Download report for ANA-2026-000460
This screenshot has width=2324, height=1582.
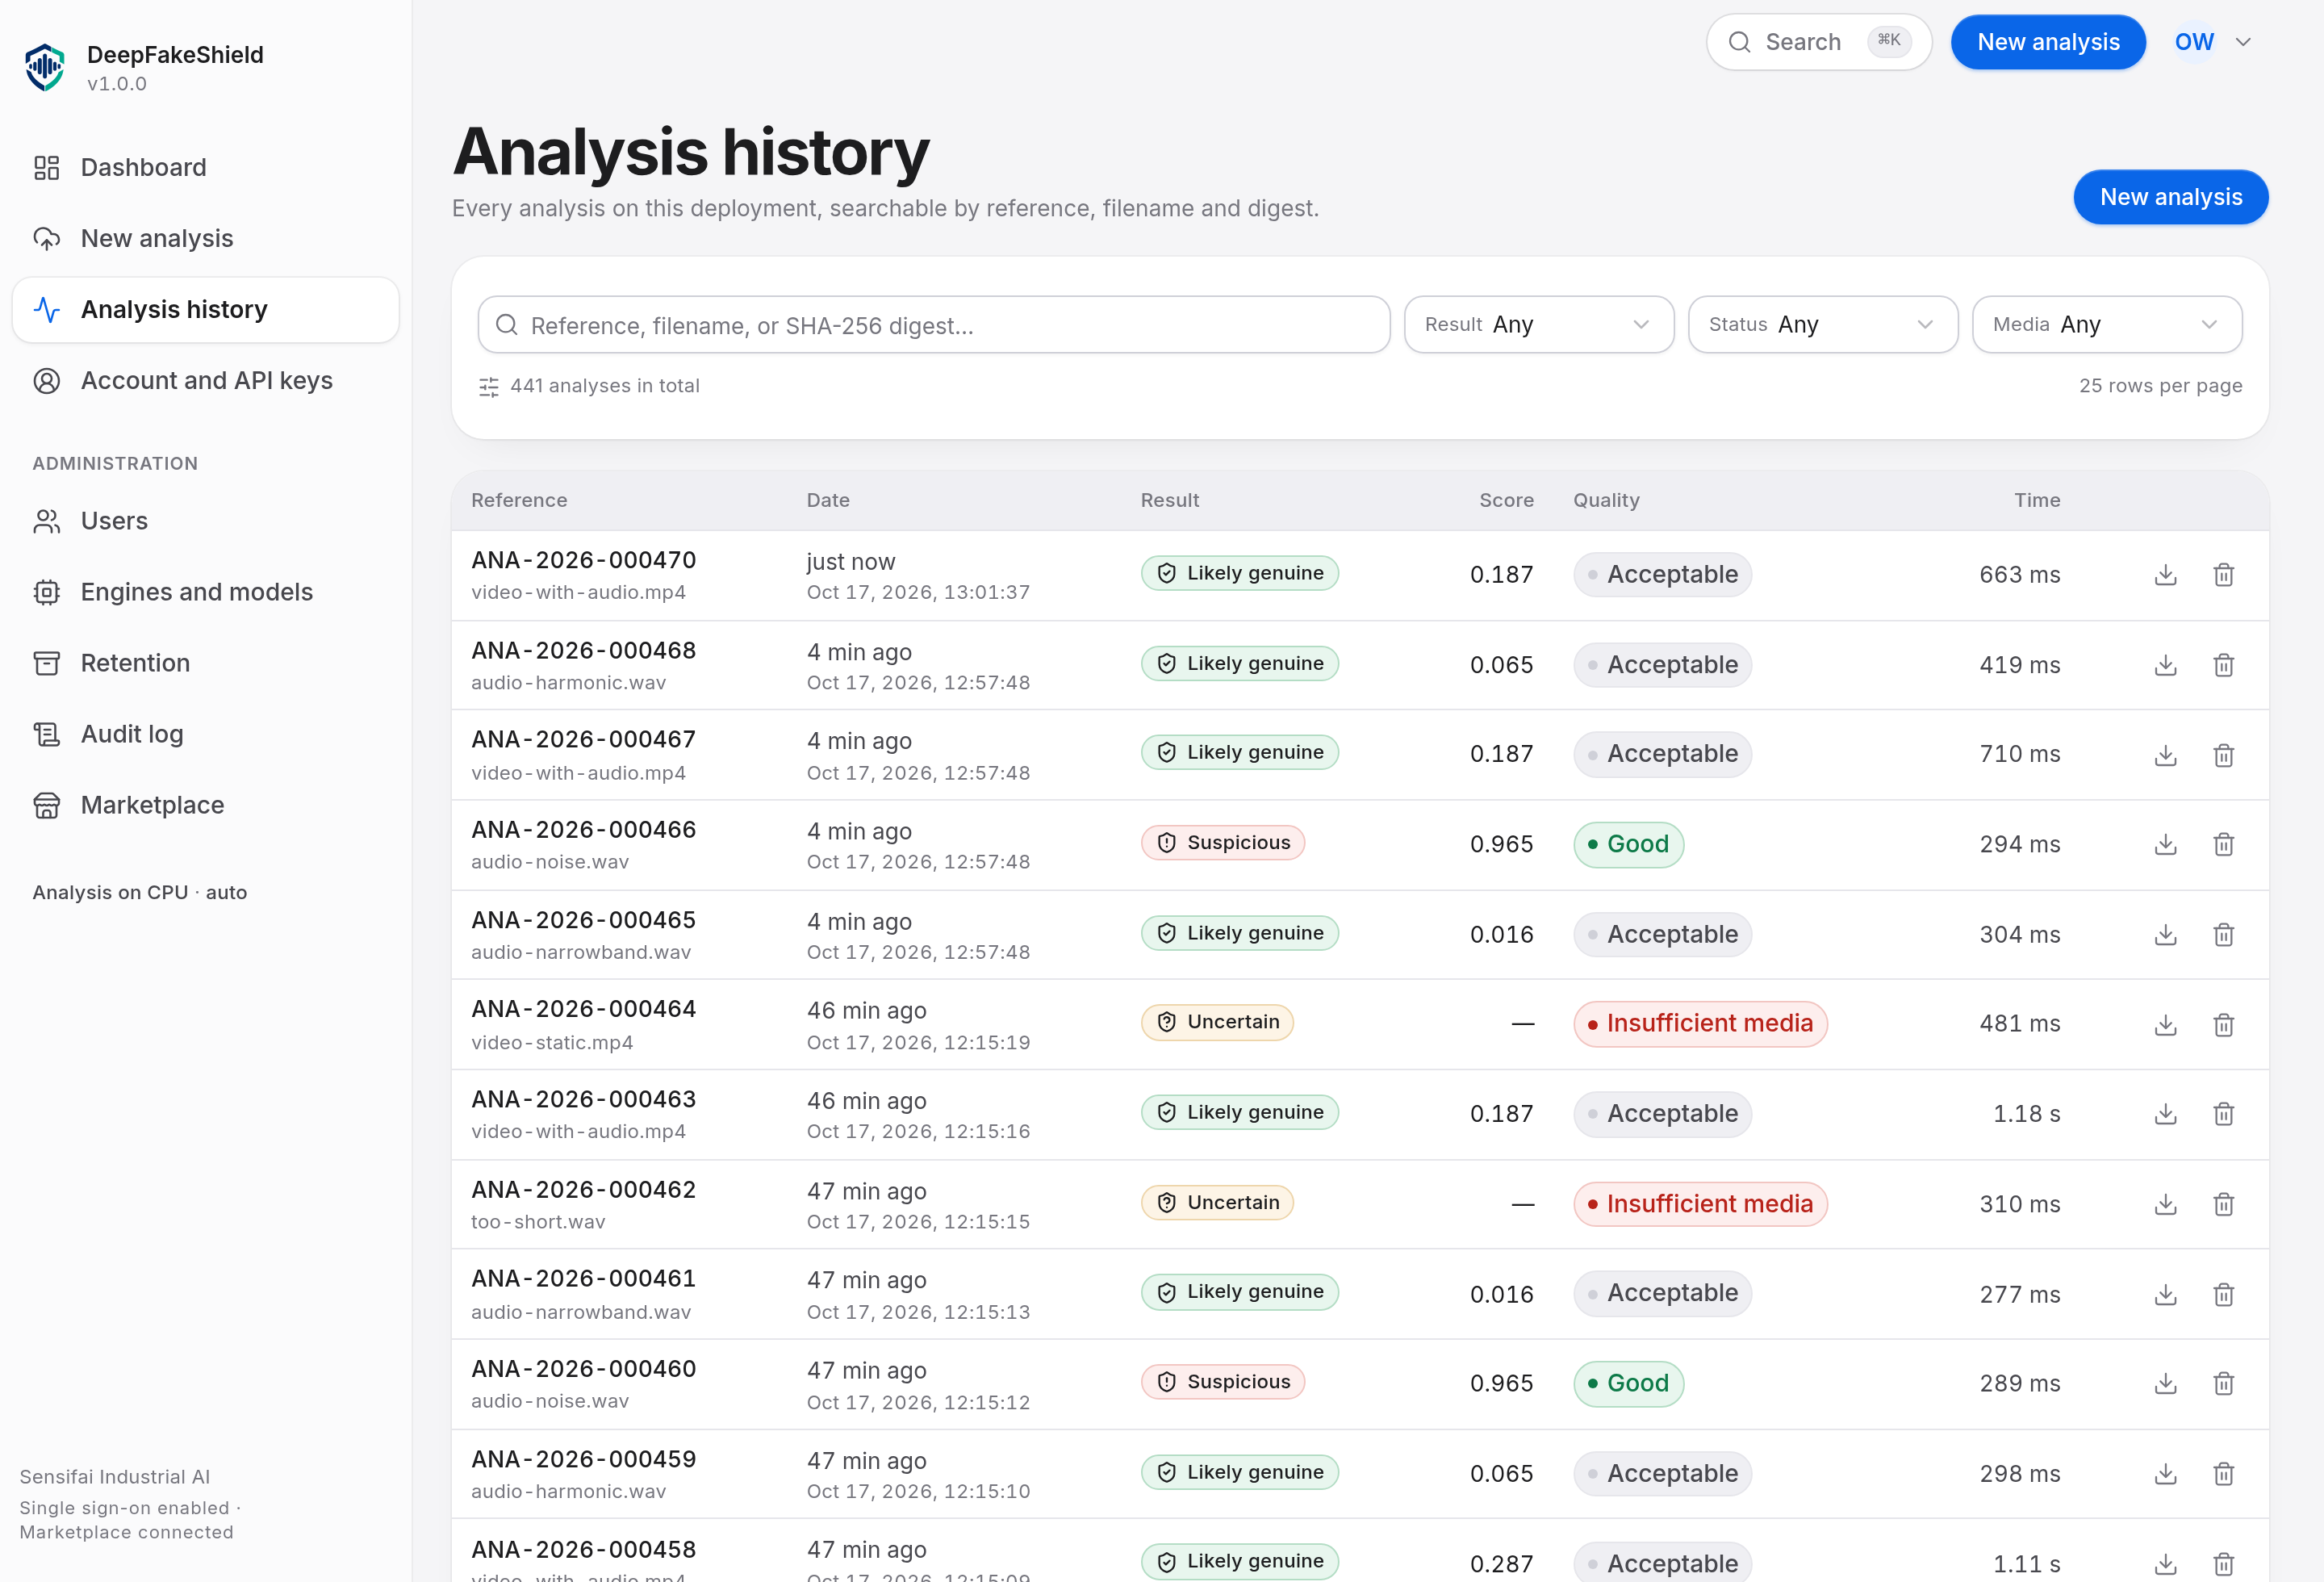[2165, 1383]
